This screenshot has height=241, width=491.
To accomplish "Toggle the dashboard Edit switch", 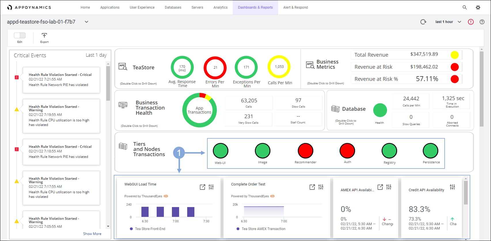I will pos(20,35).
